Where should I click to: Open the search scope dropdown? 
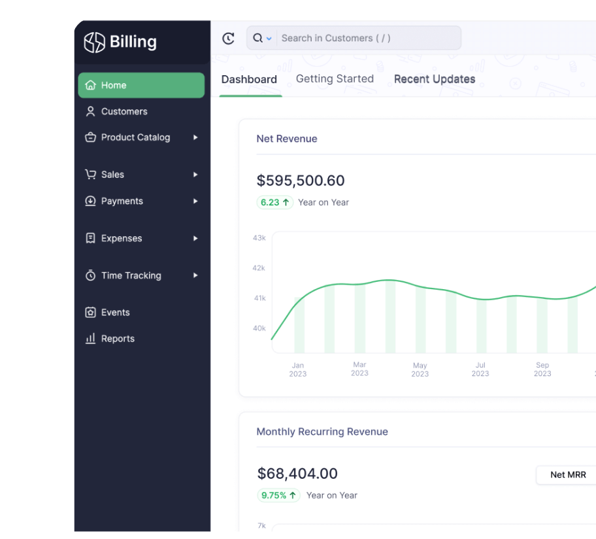click(268, 38)
